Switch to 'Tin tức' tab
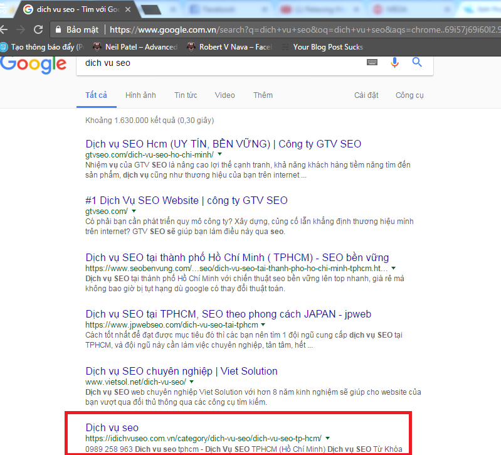 coord(186,95)
